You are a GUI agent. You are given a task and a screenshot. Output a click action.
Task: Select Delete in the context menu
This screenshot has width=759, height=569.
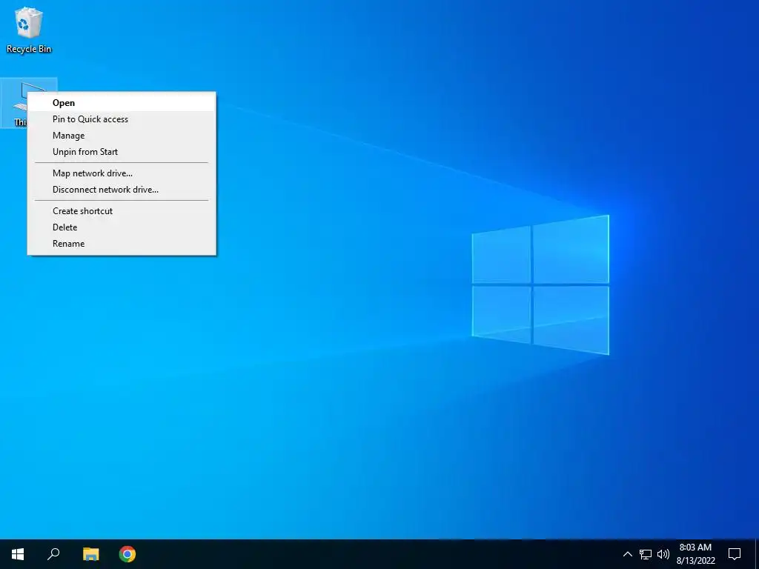tap(122, 227)
